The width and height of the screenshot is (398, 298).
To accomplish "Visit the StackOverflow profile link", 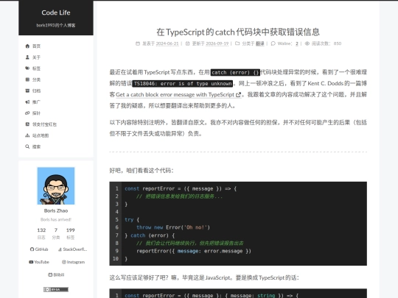I will coord(72,249).
